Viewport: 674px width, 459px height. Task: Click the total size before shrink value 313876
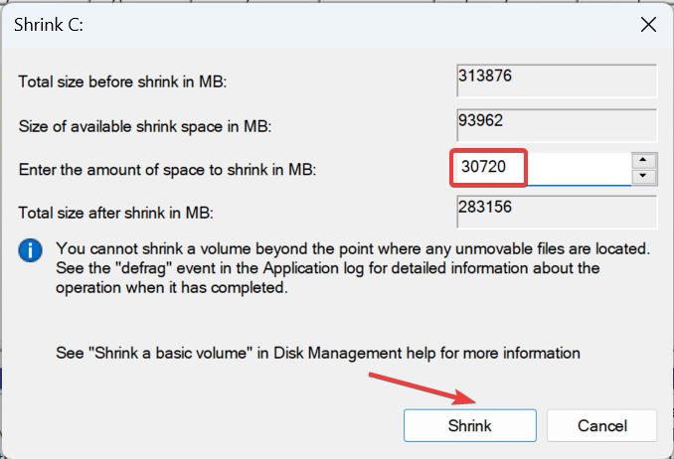pos(557,80)
